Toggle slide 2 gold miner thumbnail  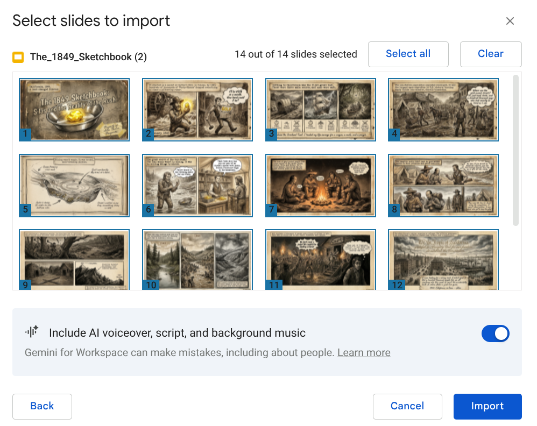pyautogui.click(x=197, y=110)
